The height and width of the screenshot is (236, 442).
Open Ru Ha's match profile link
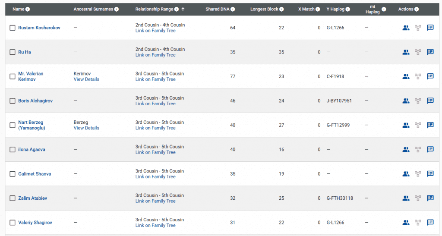pos(24,52)
